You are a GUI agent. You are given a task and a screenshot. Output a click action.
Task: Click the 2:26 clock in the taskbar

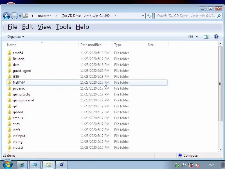pos(211,165)
